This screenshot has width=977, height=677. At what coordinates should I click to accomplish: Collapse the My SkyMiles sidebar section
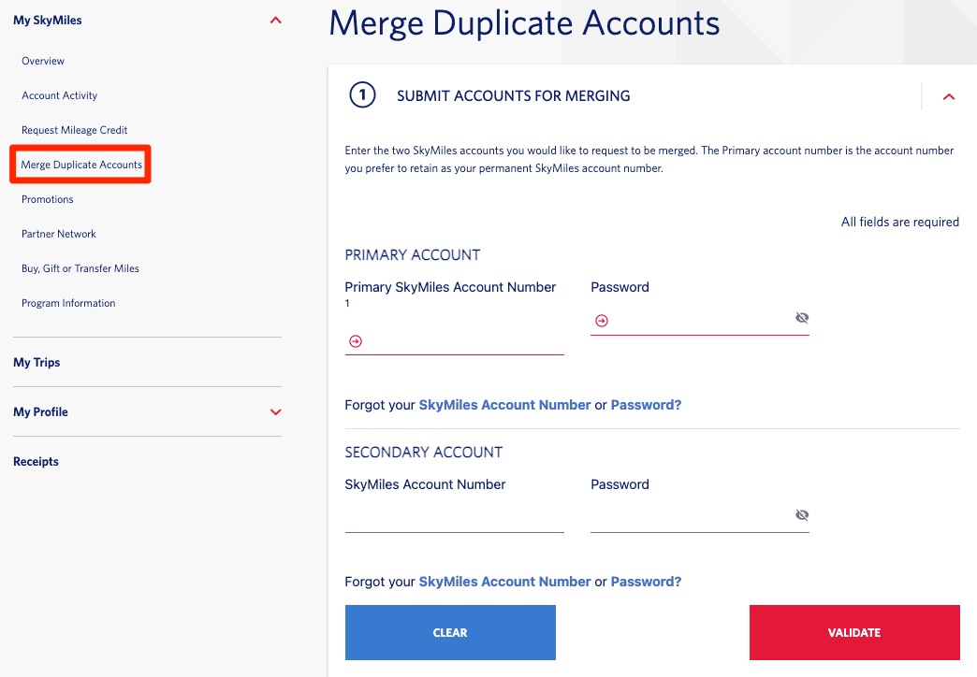274,19
